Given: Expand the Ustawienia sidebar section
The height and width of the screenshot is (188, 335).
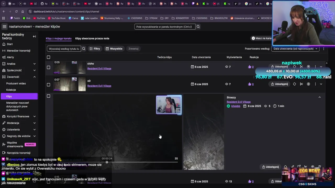Looking at the screenshot, I should (x=35, y=130).
